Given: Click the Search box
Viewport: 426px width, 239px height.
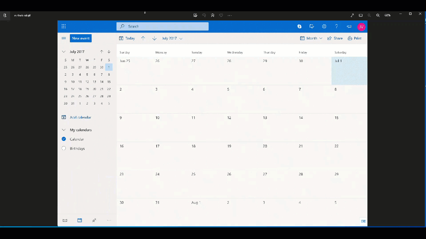Looking at the screenshot, I should 162,27.
